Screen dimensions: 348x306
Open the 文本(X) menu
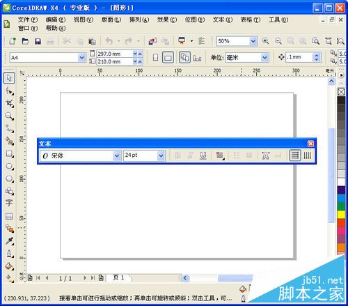[223, 20]
